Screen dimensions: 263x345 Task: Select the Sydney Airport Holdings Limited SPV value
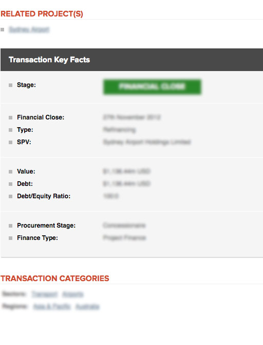[147, 142]
